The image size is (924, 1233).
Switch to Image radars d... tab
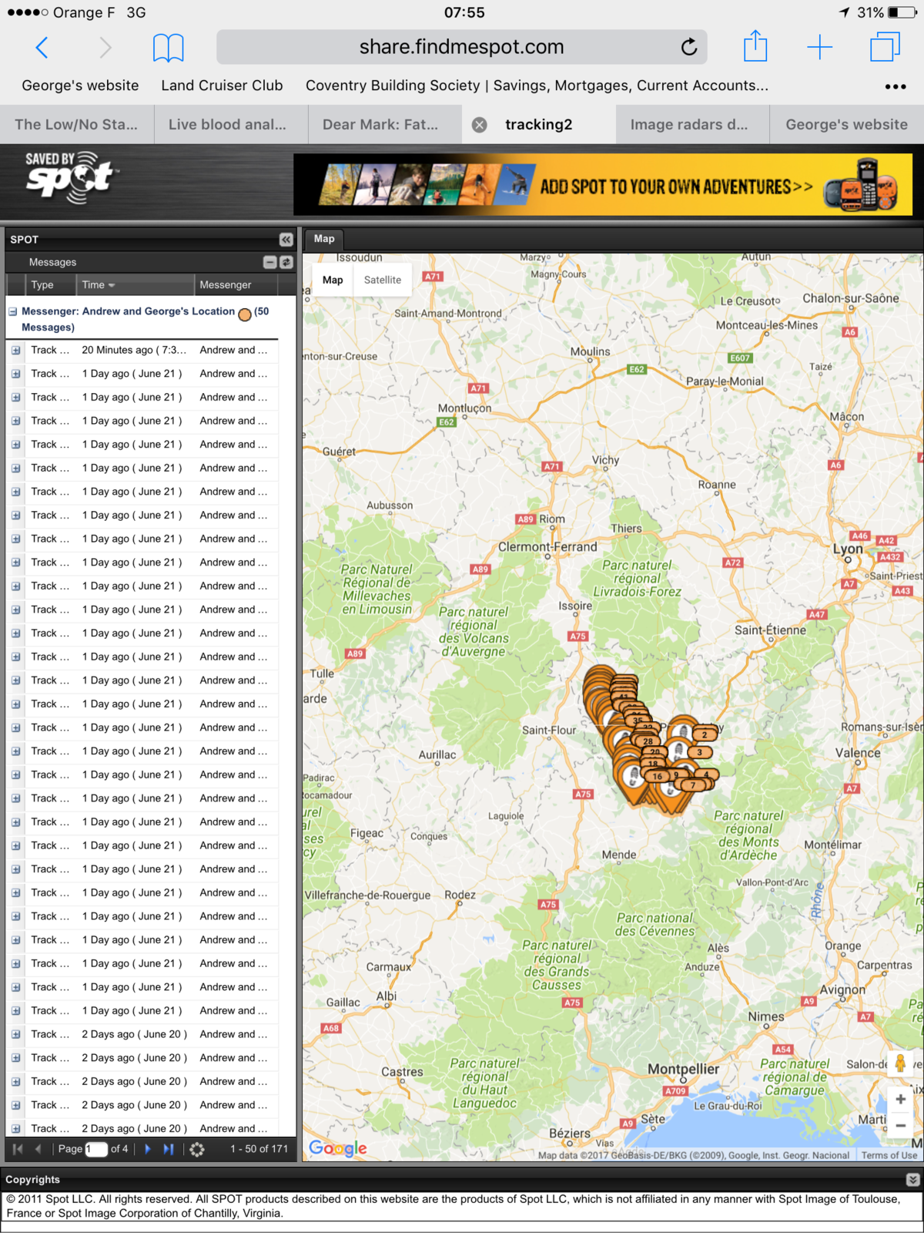coord(693,125)
